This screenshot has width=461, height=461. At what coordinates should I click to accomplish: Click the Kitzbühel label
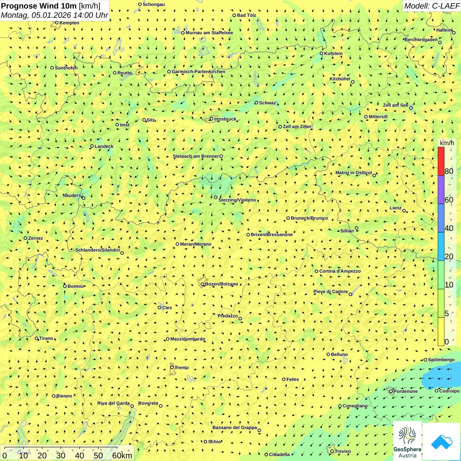pyautogui.click(x=340, y=79)
